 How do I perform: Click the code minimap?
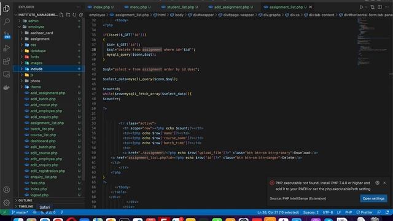click(x=372, y=41)
